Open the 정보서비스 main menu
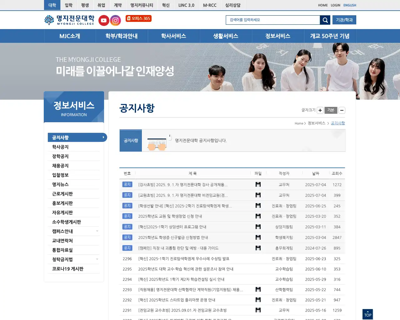The image size is (400, 320). click(278, 36)
